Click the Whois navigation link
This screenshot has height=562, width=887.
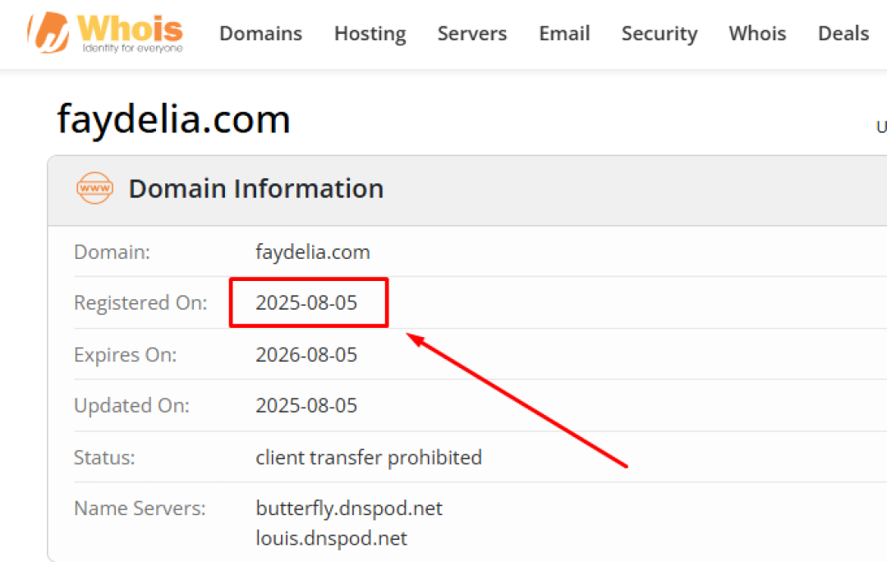(x=756, y=34)
